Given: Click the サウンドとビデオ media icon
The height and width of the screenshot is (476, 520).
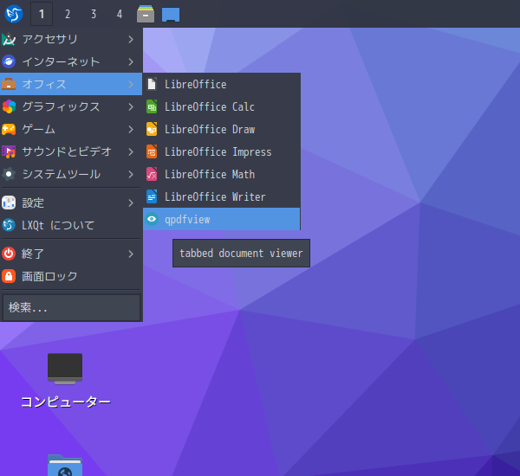Looking at the screenshot, I should 9,151.
